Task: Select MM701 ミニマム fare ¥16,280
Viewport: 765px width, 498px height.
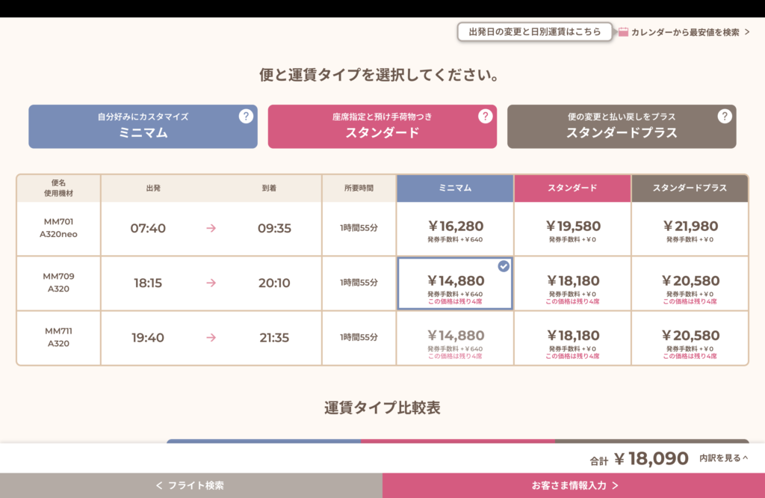Action: click(455, 228)
